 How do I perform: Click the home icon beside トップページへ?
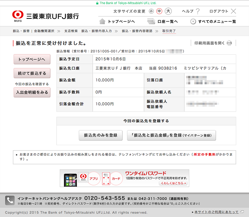click(x=102, y=21)
